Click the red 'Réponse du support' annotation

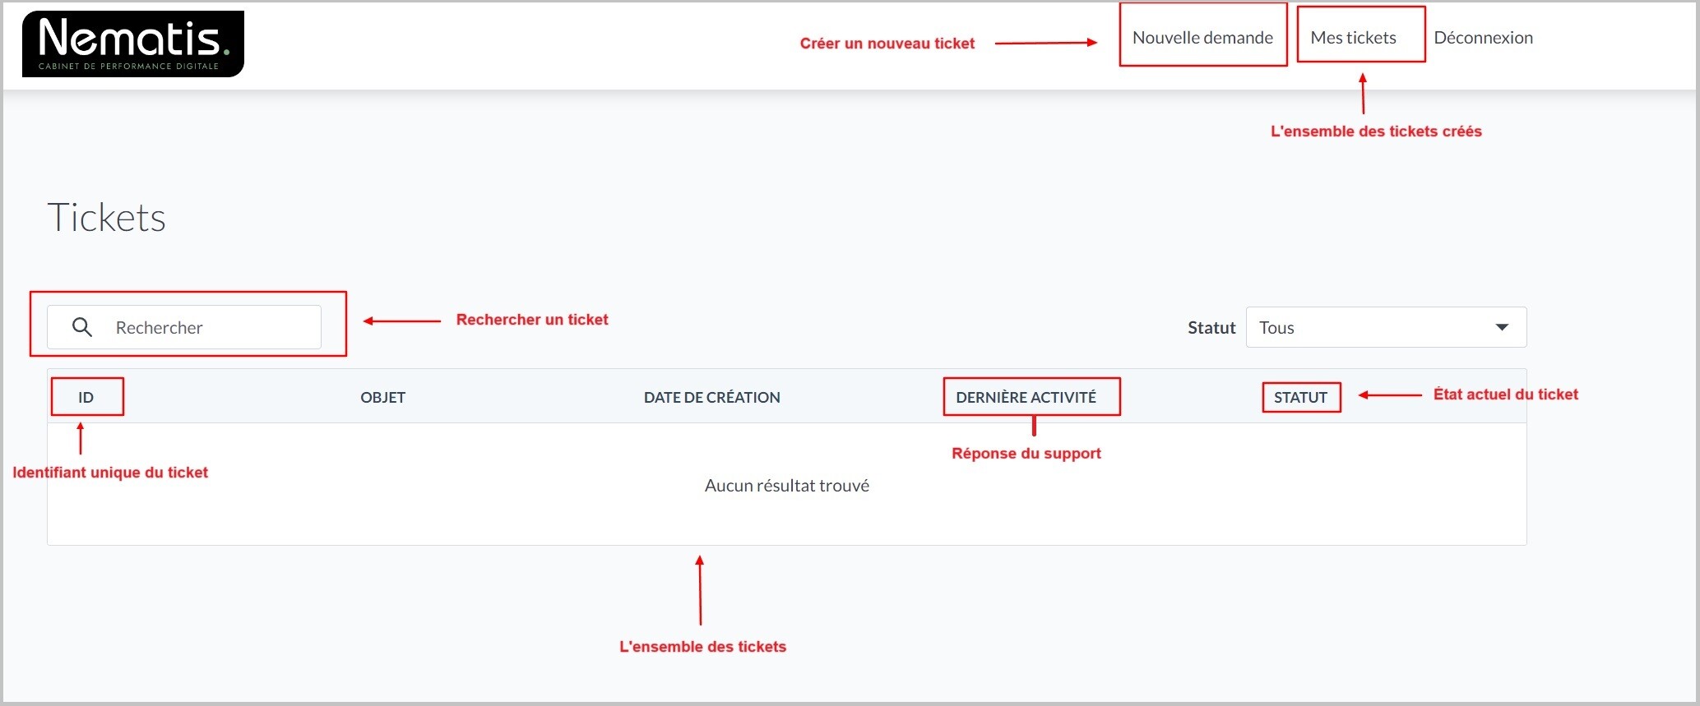(1026, 454)
